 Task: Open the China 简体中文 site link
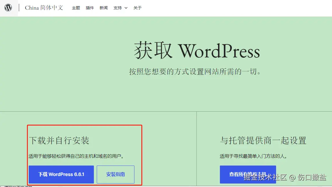point(44,8)
